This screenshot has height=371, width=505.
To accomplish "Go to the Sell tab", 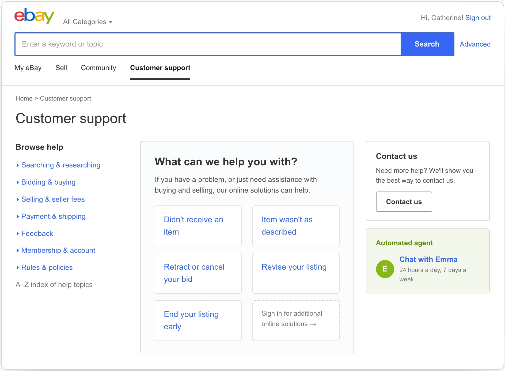I will [x=61, y=68].
